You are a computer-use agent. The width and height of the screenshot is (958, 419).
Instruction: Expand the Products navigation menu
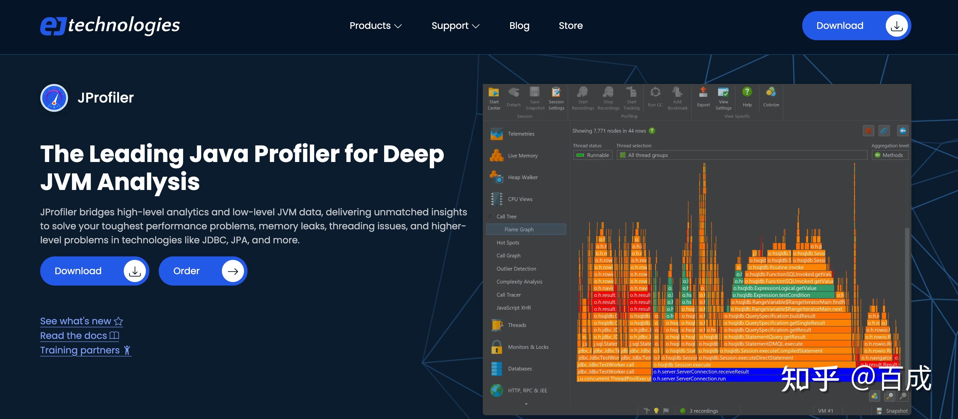(375, 26)
